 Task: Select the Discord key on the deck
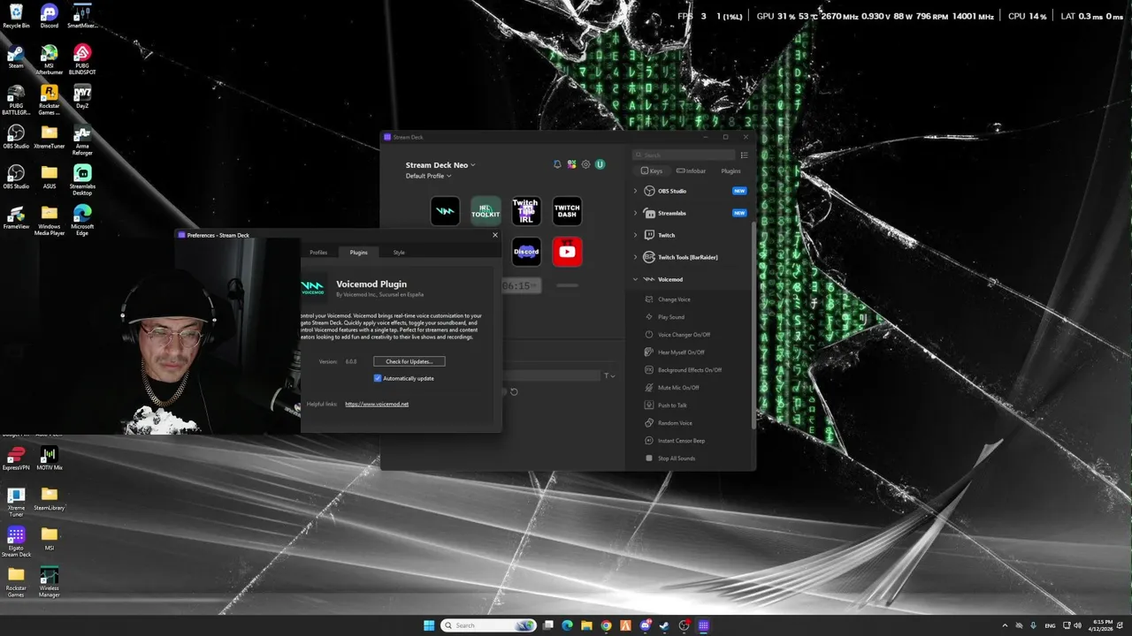click(x=526, y=252)
